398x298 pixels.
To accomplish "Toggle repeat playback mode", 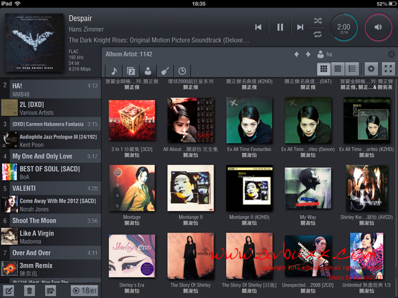I will [x=318, y=34].
